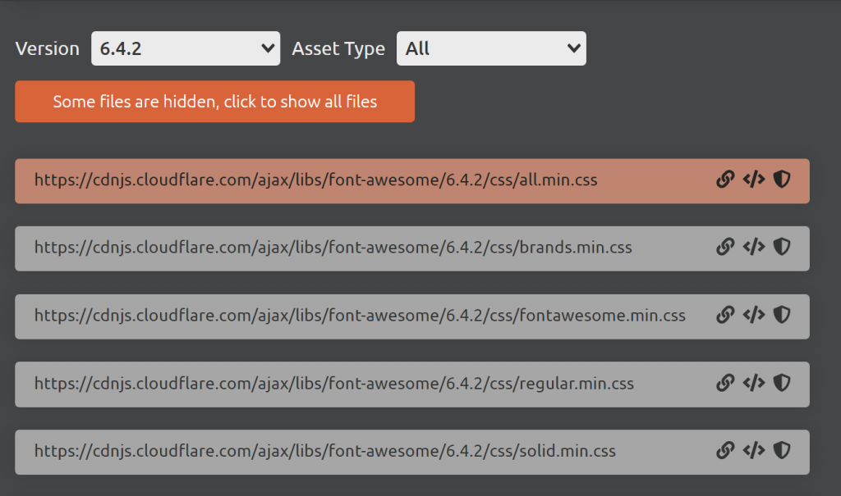Screen dimensions: 841x496
Task: Click 'Some files are hidden' show all button
Action: pos(214,102)
